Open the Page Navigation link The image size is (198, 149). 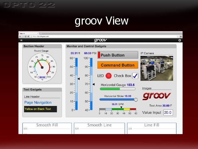click(x=38, y=102)
